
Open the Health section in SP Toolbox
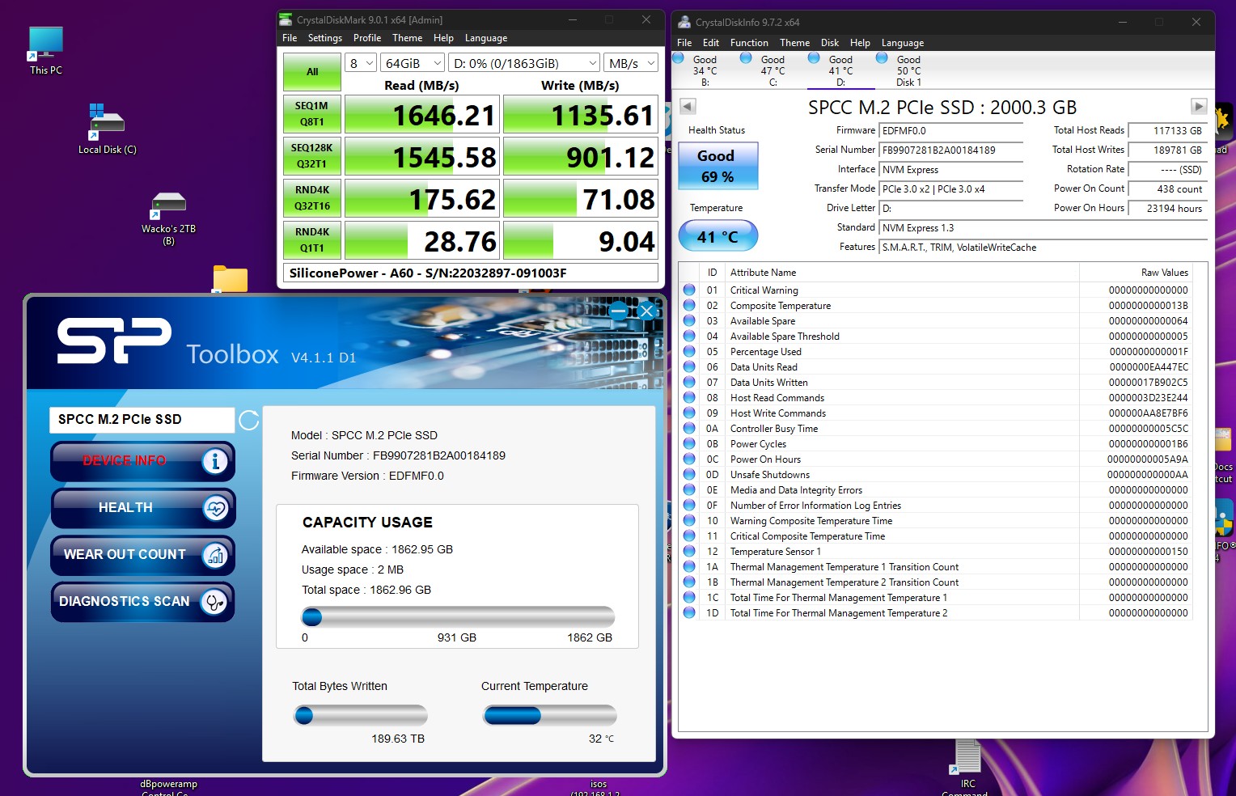(x=142, y=508)
